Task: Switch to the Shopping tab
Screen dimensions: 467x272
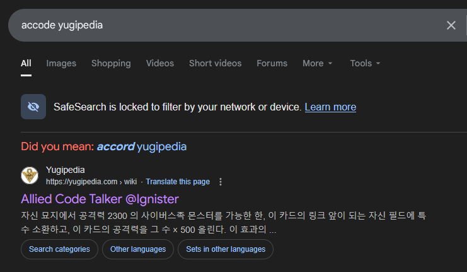Action: tap(111, 63)
